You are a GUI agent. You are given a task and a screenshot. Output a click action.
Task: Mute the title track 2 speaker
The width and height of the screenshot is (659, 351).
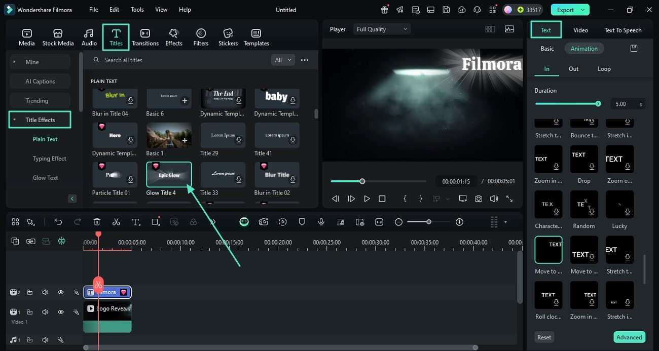click(x=45, y=292)
